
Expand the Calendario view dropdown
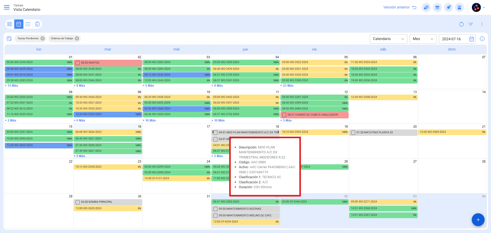coord(388,39)
